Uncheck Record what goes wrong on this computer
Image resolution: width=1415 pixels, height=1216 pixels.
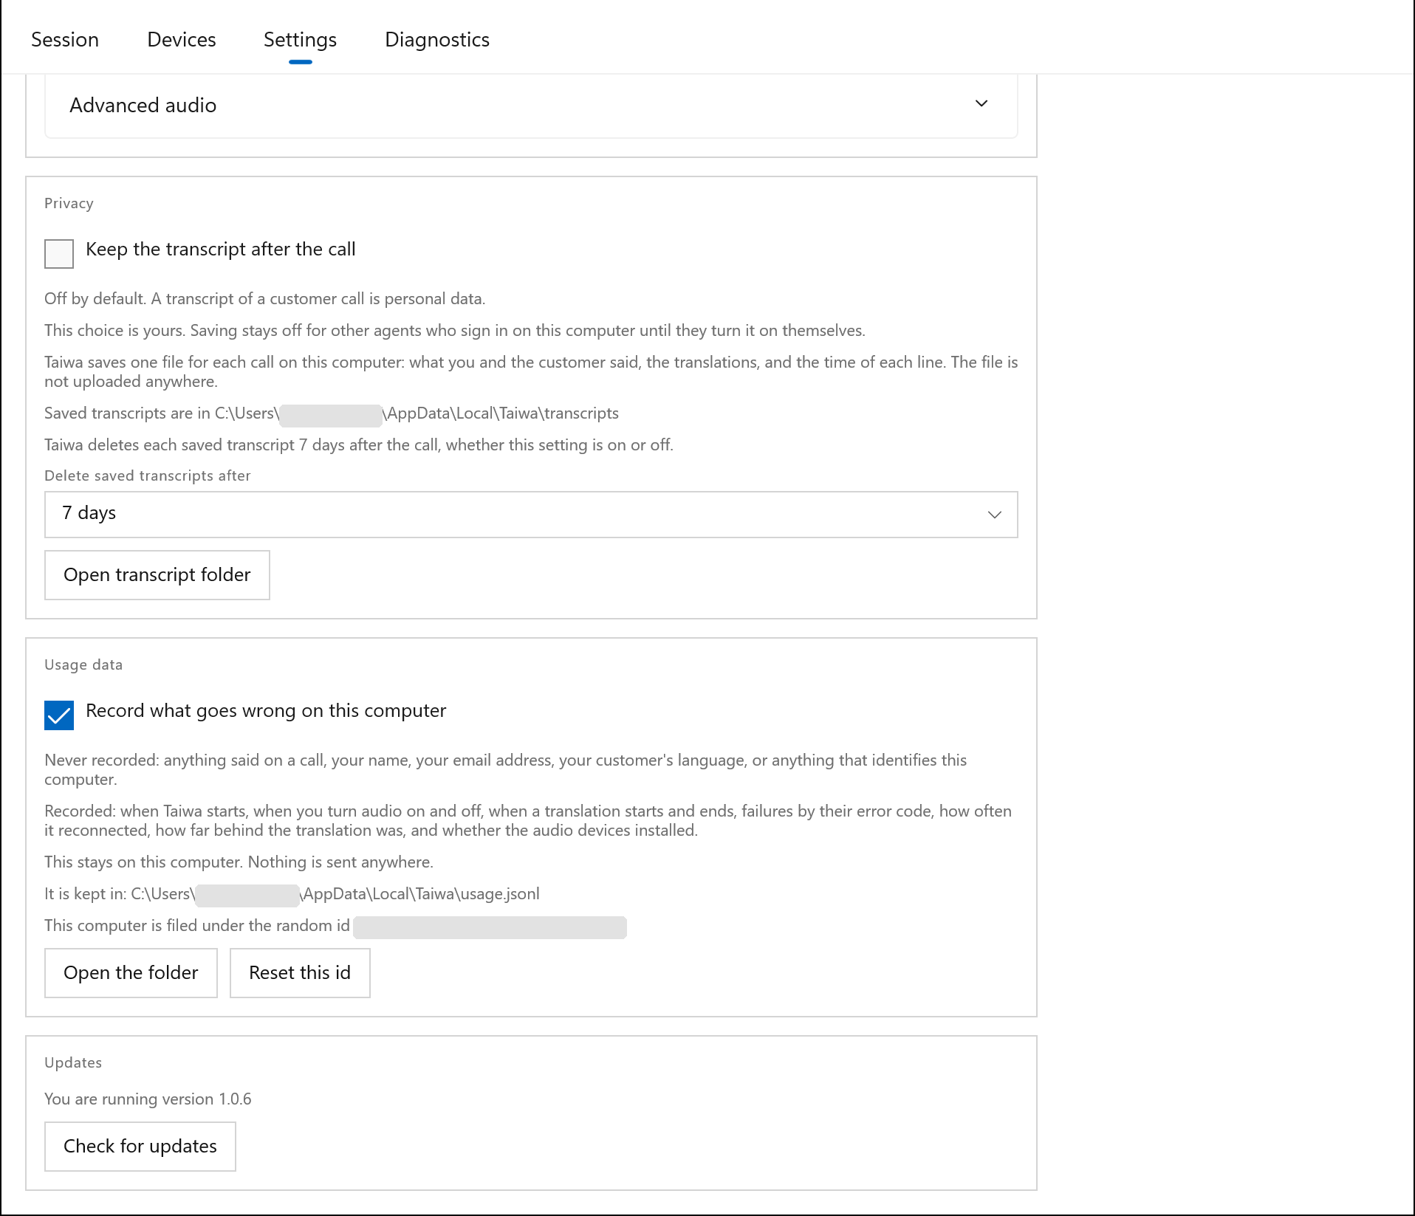(x=59, y=715)
